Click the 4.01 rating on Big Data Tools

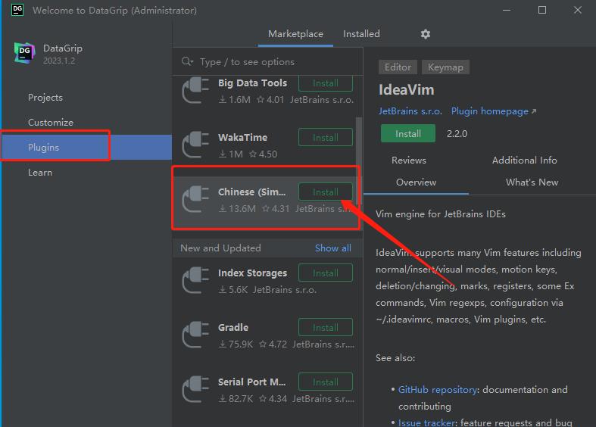(270, 100)
